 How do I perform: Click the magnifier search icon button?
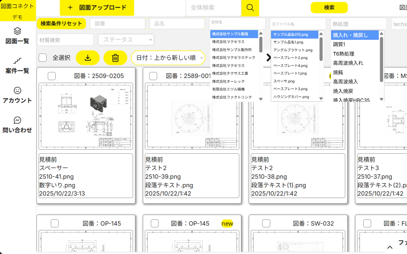[x=250, y=8]
